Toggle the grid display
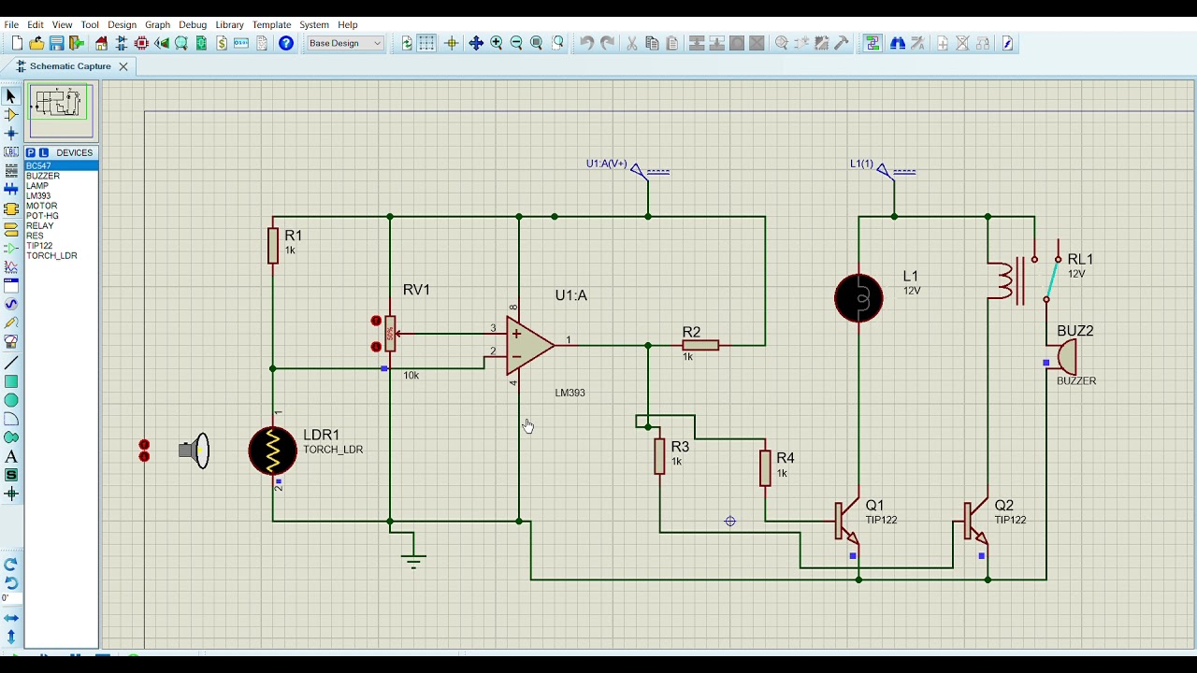The image size is (1197, 673). click(x=426, y=43)
